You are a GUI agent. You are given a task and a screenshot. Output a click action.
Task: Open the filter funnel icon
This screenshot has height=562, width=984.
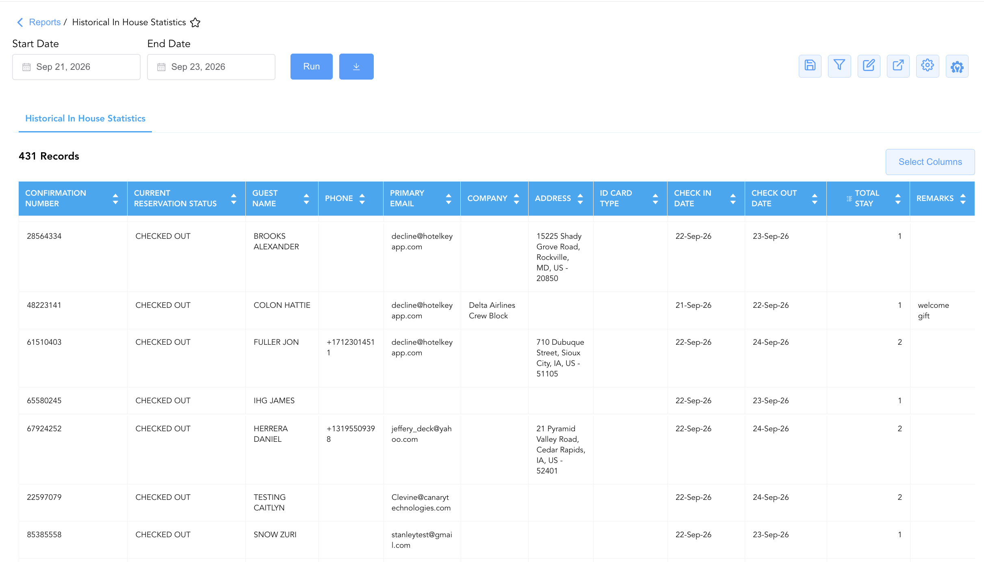(x=839, y=66)
